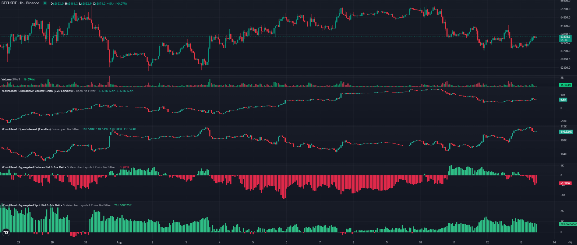Click the 112K open interest axis label
Image resolution: width=577 pixels, height=245 pixels.
tap(564, 127)
